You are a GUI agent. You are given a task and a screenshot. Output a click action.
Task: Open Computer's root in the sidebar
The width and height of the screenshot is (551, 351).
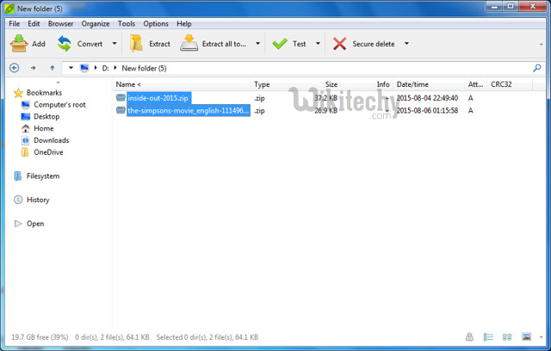click(59, 105)
